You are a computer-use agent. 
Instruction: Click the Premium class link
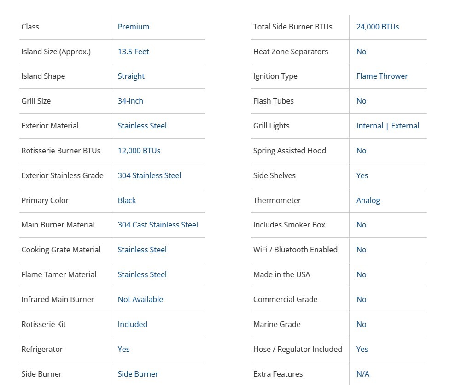click(x=133, y=27)
